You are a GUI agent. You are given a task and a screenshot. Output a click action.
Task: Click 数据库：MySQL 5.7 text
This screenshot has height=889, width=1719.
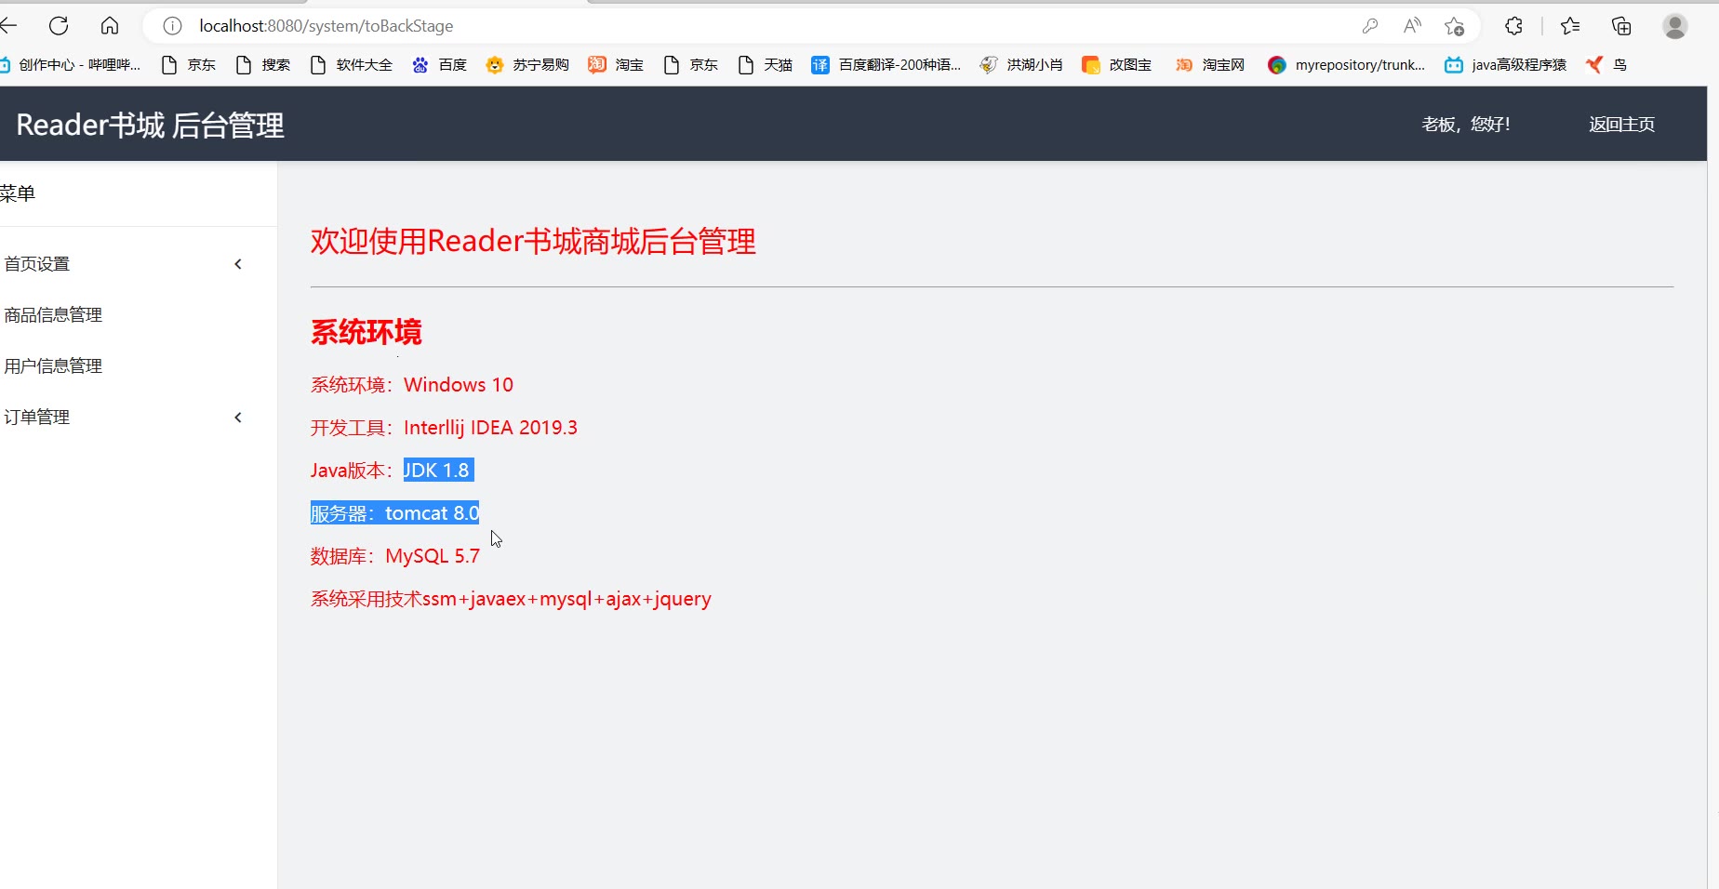click(x=395, y=556)
